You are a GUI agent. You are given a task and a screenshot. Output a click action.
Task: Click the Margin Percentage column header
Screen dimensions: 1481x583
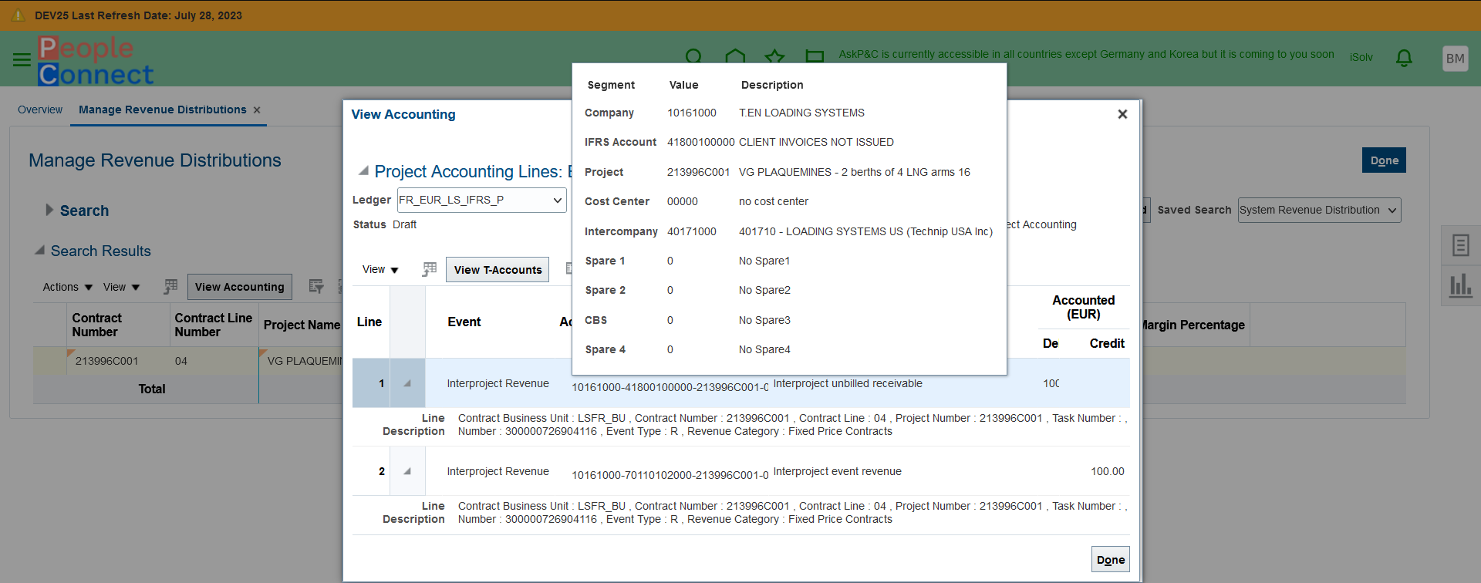click(x=1193, y=325)
